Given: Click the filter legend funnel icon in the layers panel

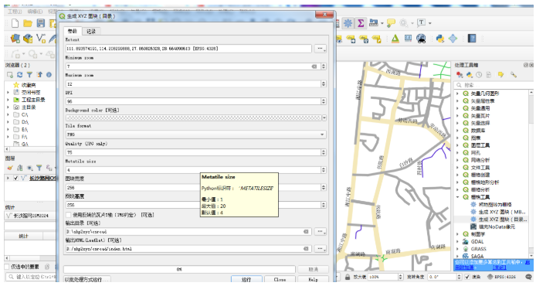Looking at the screenshot, I should pos(39,168).
